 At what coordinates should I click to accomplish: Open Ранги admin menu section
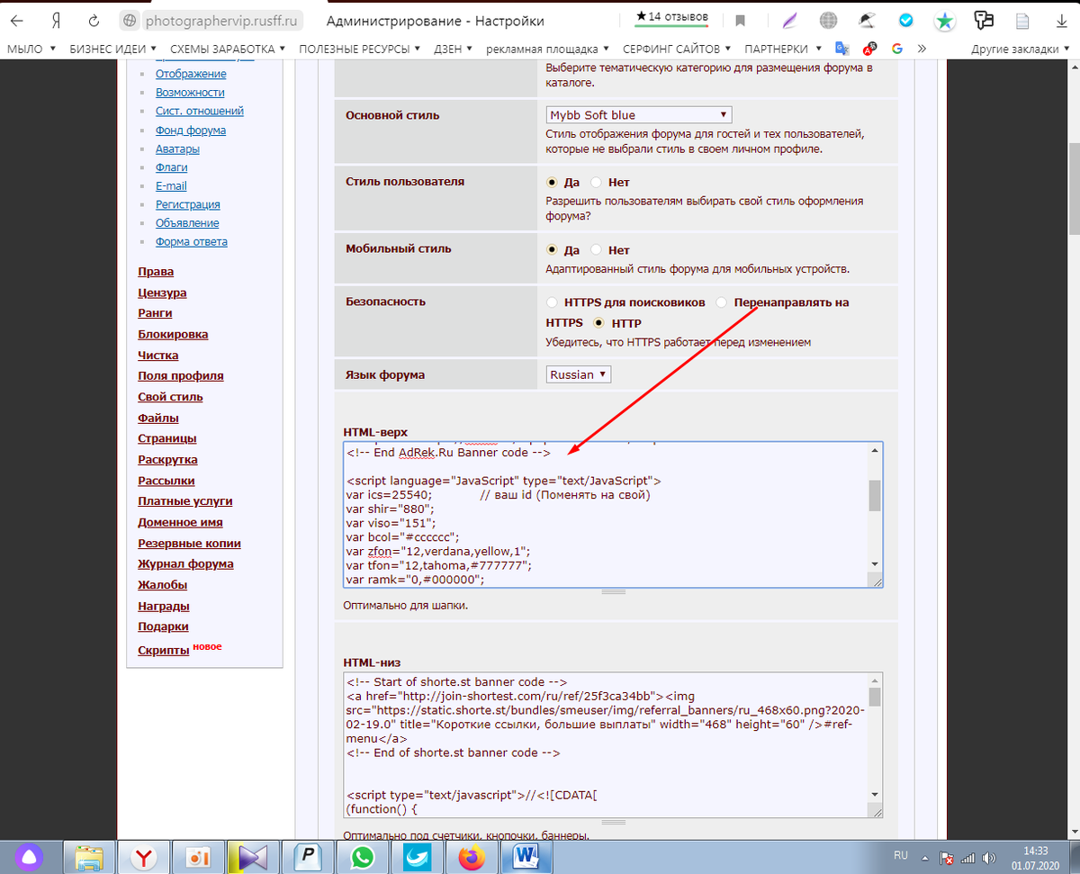(x=155, y=313)
